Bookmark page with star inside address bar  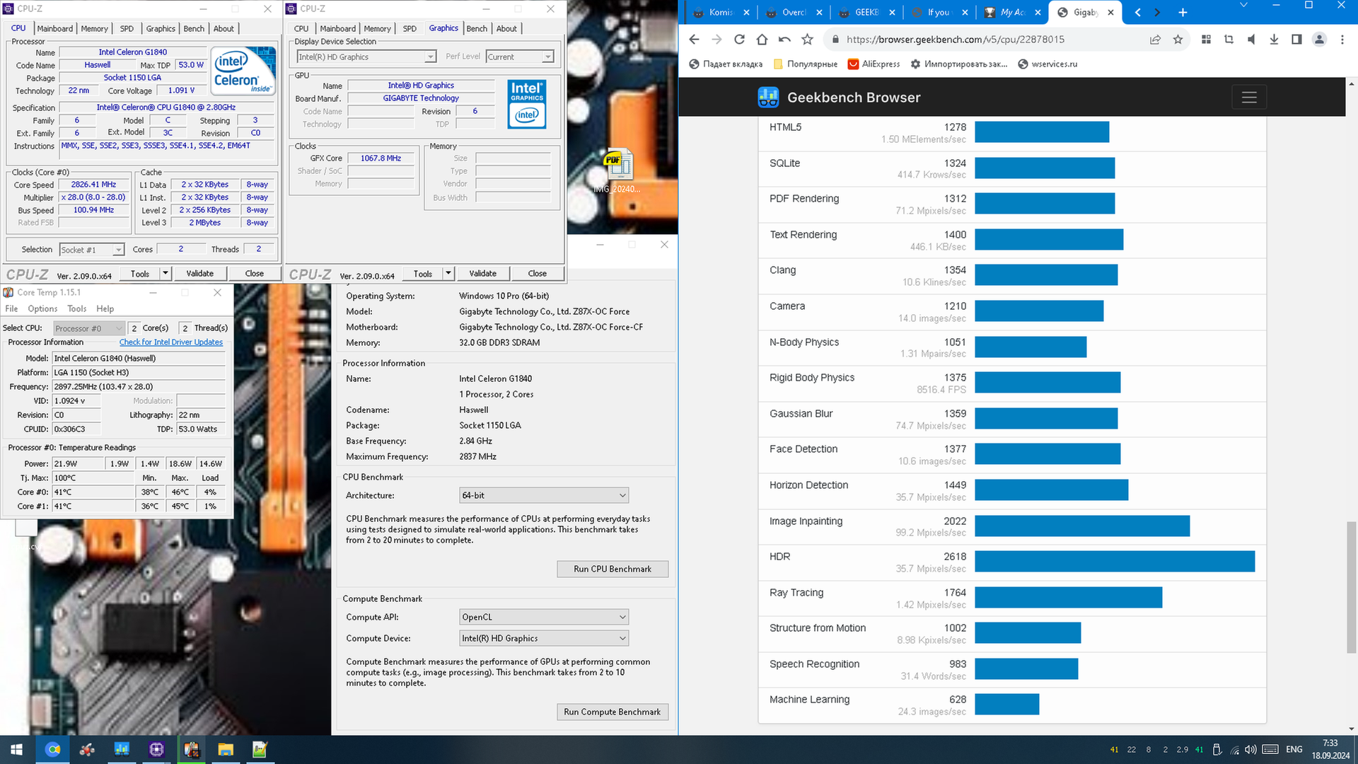1178,40
